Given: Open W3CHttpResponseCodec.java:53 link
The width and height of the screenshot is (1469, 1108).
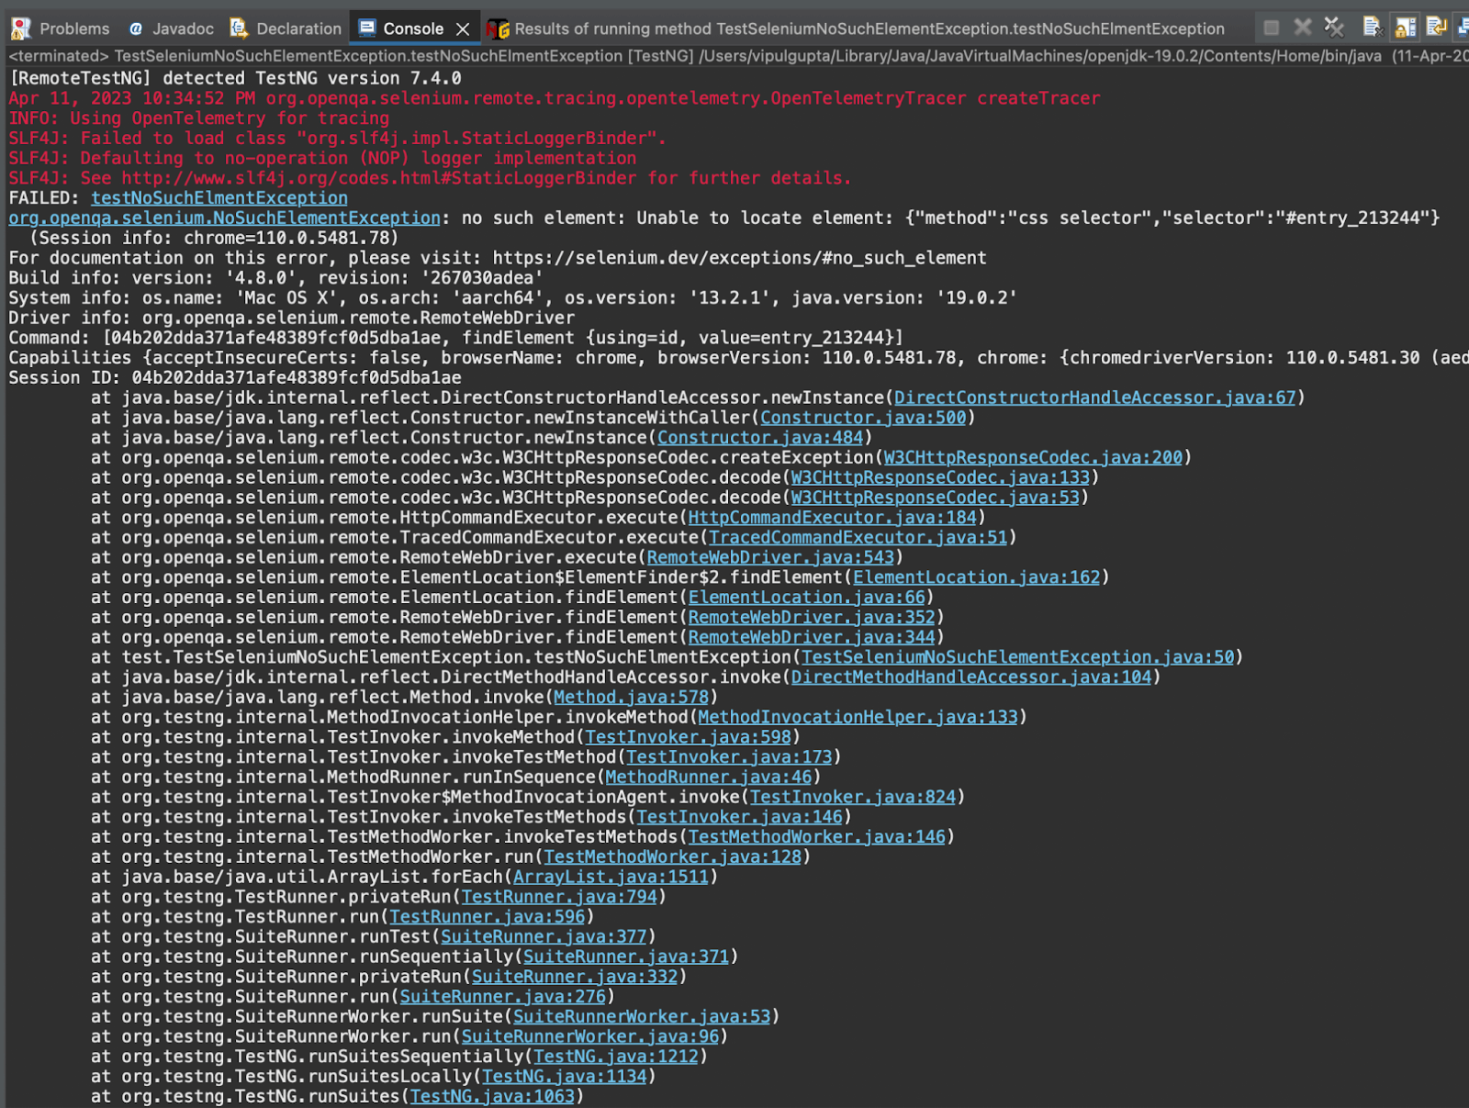Looking at the screenshot, I should pos(936,498).
